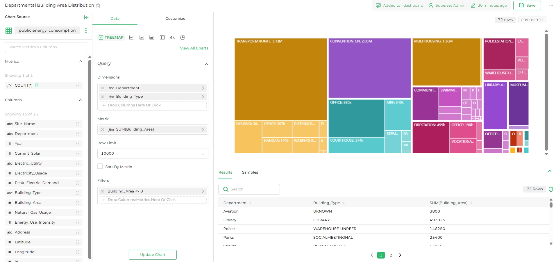
Task: Collapse the Metrics section
Action: point(81,61)
